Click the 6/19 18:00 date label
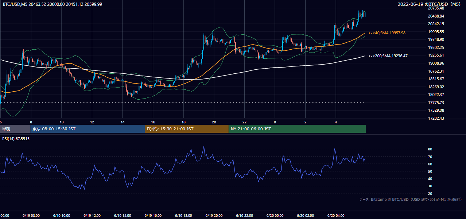 pos(183,216)
